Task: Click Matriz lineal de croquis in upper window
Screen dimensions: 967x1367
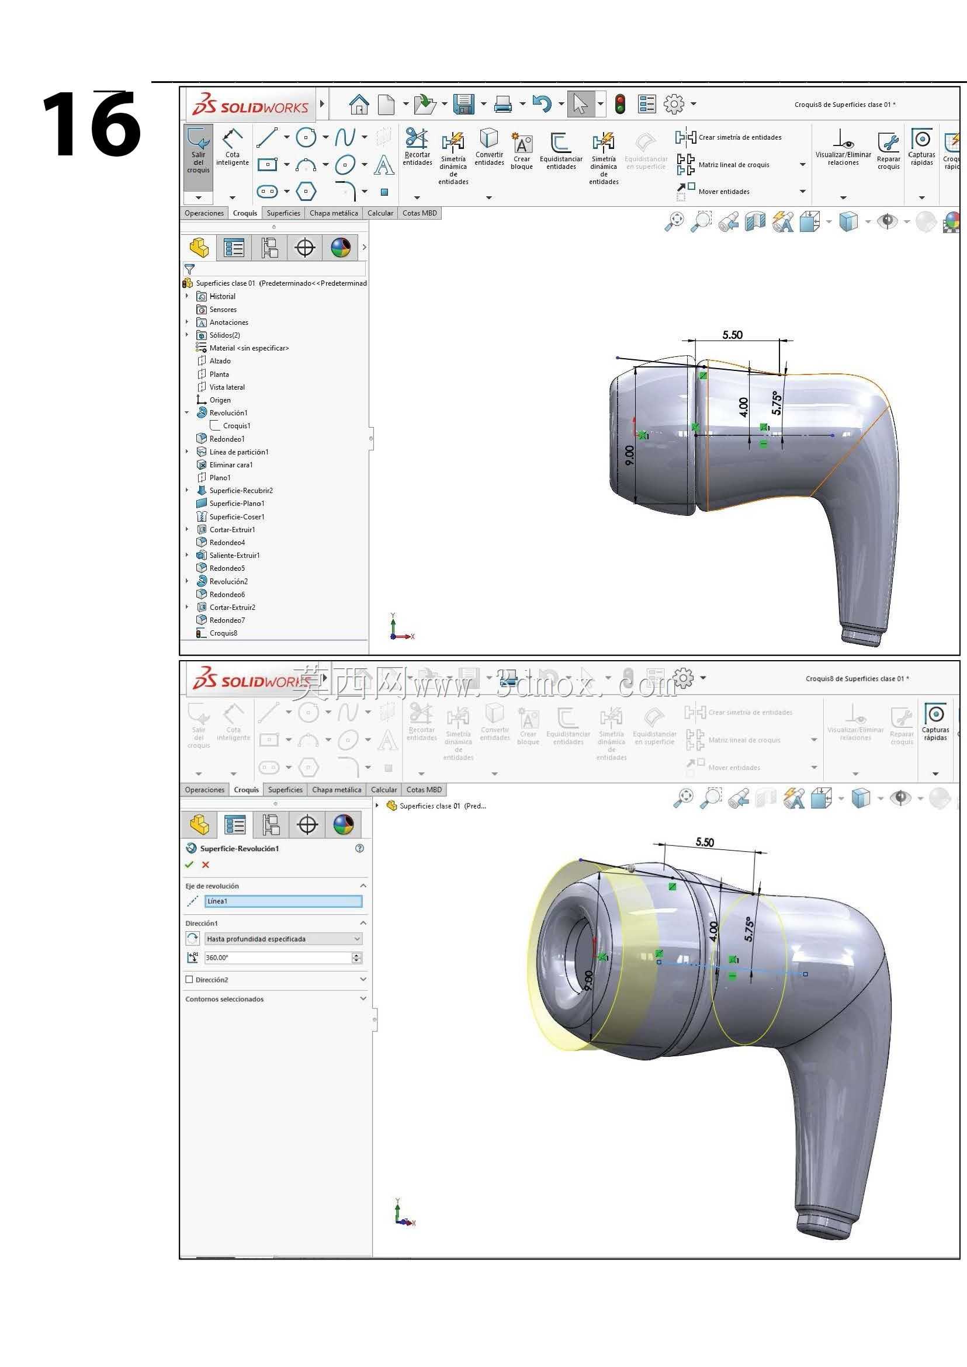Action: (x=722, y=165)
